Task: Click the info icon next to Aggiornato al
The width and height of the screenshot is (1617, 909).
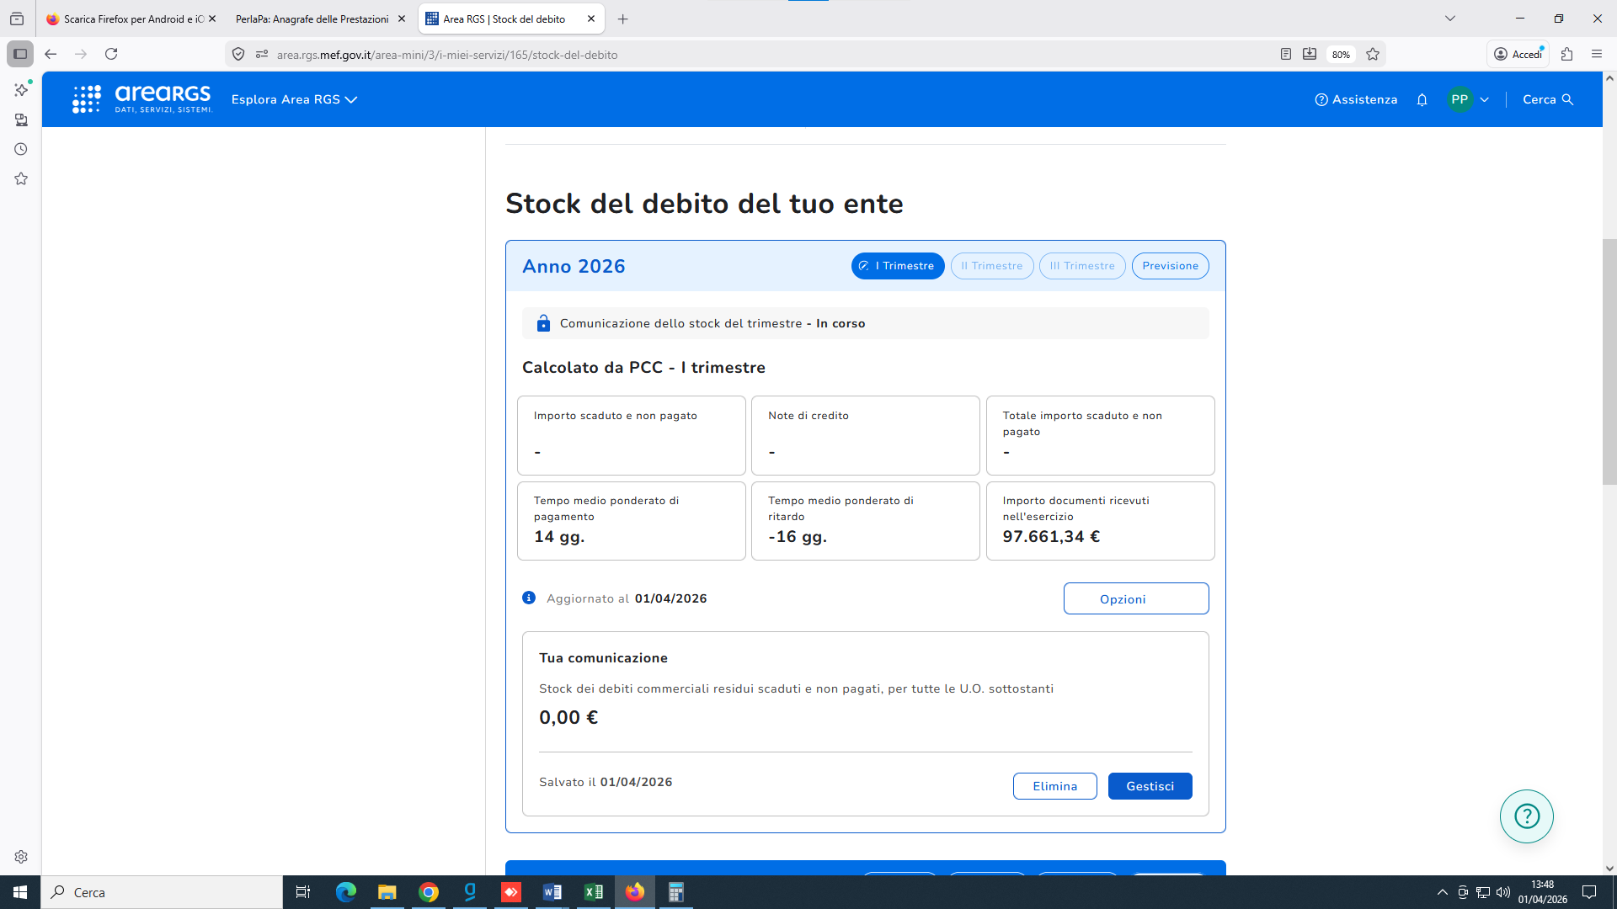Action: pyautogui.click(x=529, y=598)
